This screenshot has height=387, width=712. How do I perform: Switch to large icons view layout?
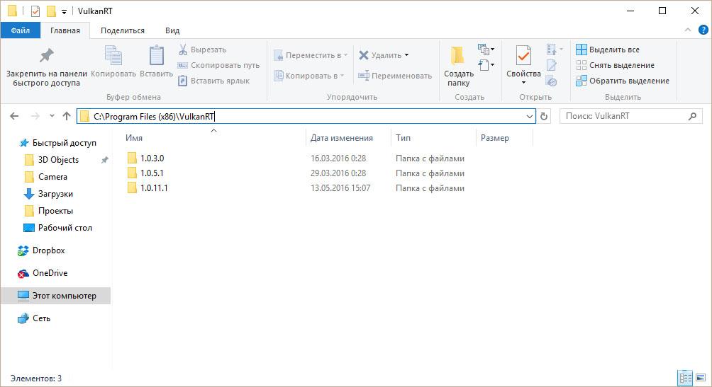pos(701,378)
